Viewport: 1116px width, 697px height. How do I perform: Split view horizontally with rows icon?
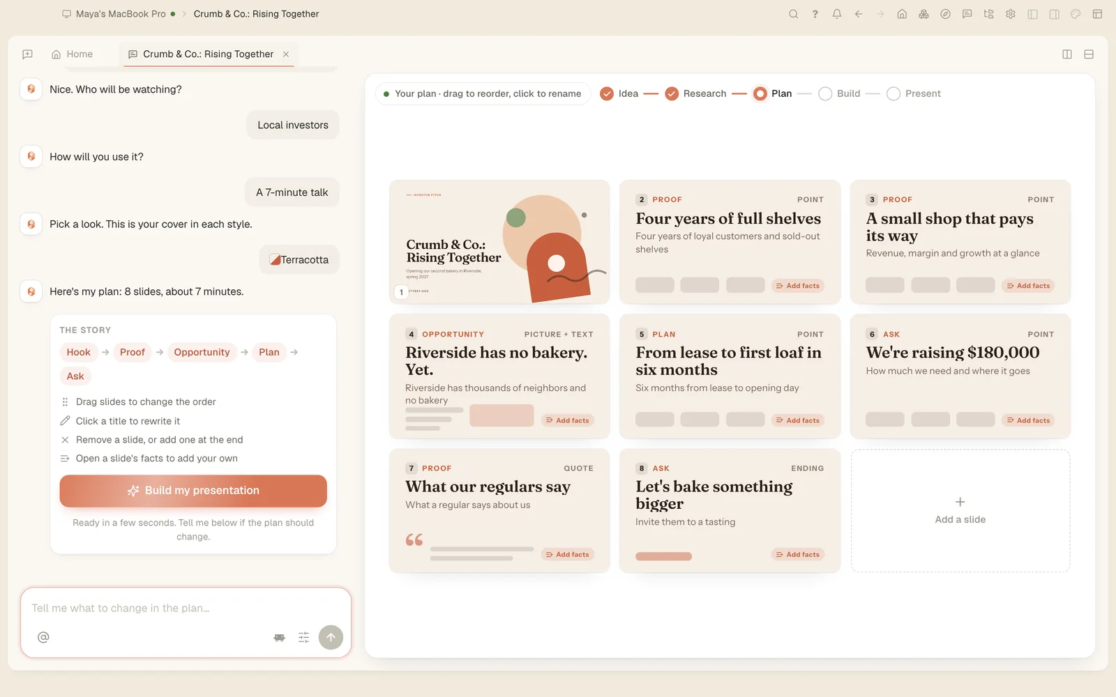[x=1089, y=54]
